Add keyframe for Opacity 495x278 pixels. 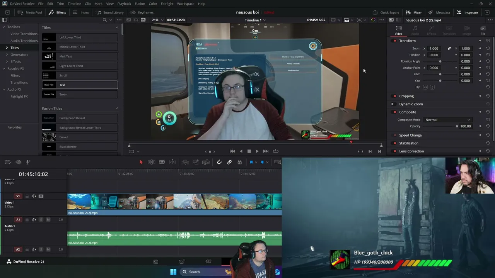pyautogui.click(x=480, y=126)
